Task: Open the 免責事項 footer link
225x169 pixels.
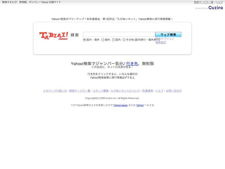Action: 147,91
